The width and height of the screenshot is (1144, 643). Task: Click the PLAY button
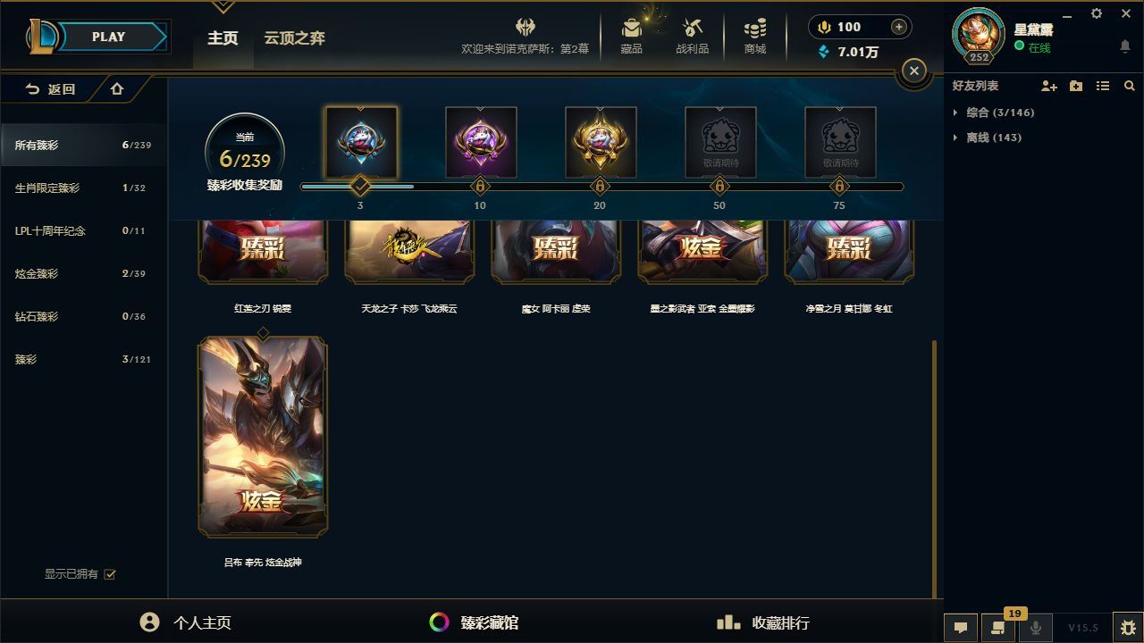pyautogui.click(x=108, y=37)
